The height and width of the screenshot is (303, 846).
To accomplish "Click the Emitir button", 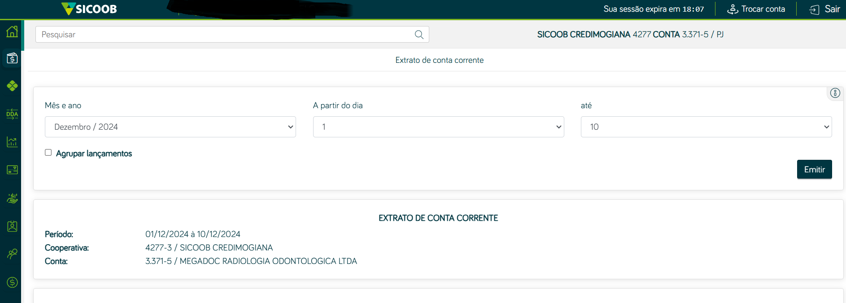I will point(814,169).
